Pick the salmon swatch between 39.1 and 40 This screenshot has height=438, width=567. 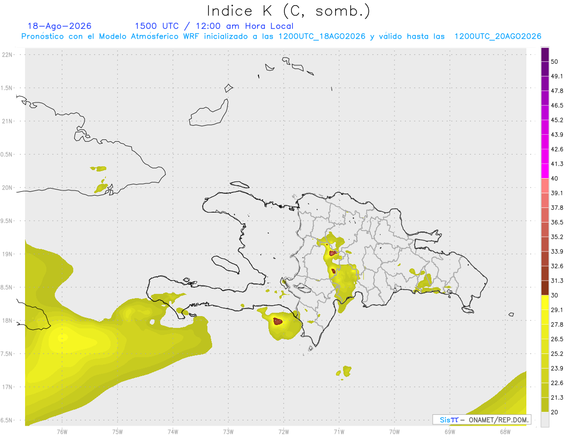tap(545, 186)
